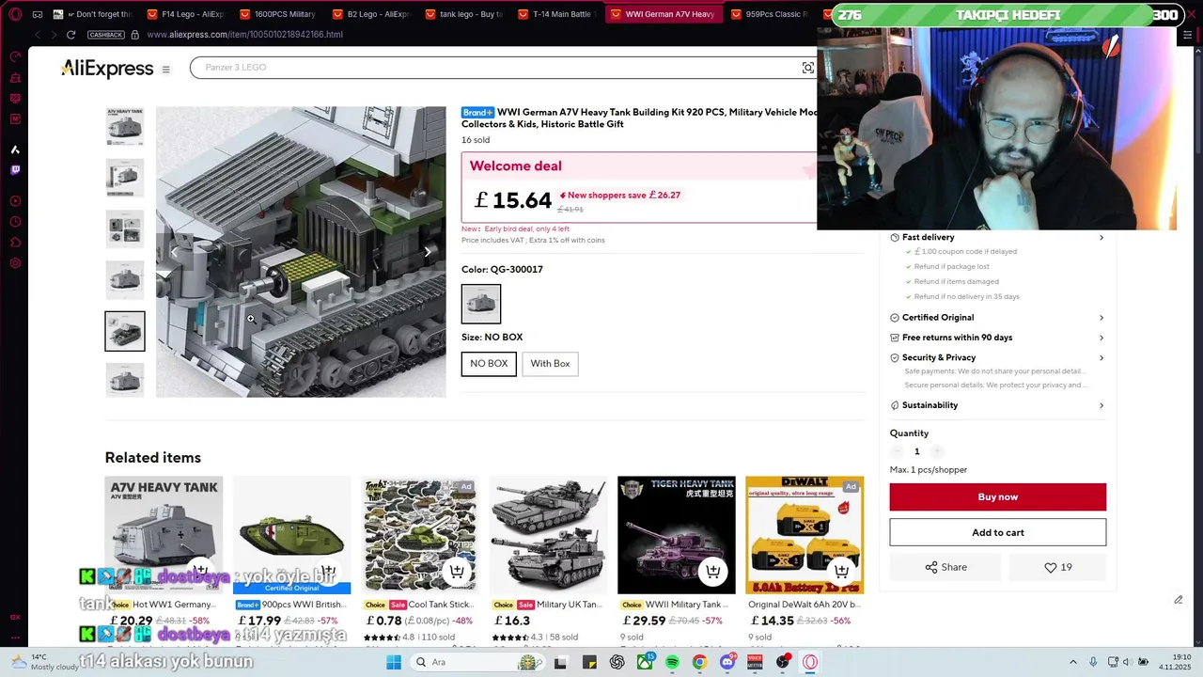Select the NO BOX size option
The height and width of the screenshot is (677, 1203).
tap(489, 364)
